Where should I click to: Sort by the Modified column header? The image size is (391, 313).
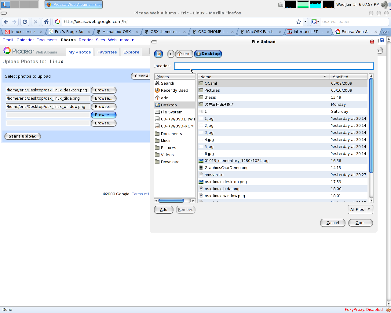[349, 77]
